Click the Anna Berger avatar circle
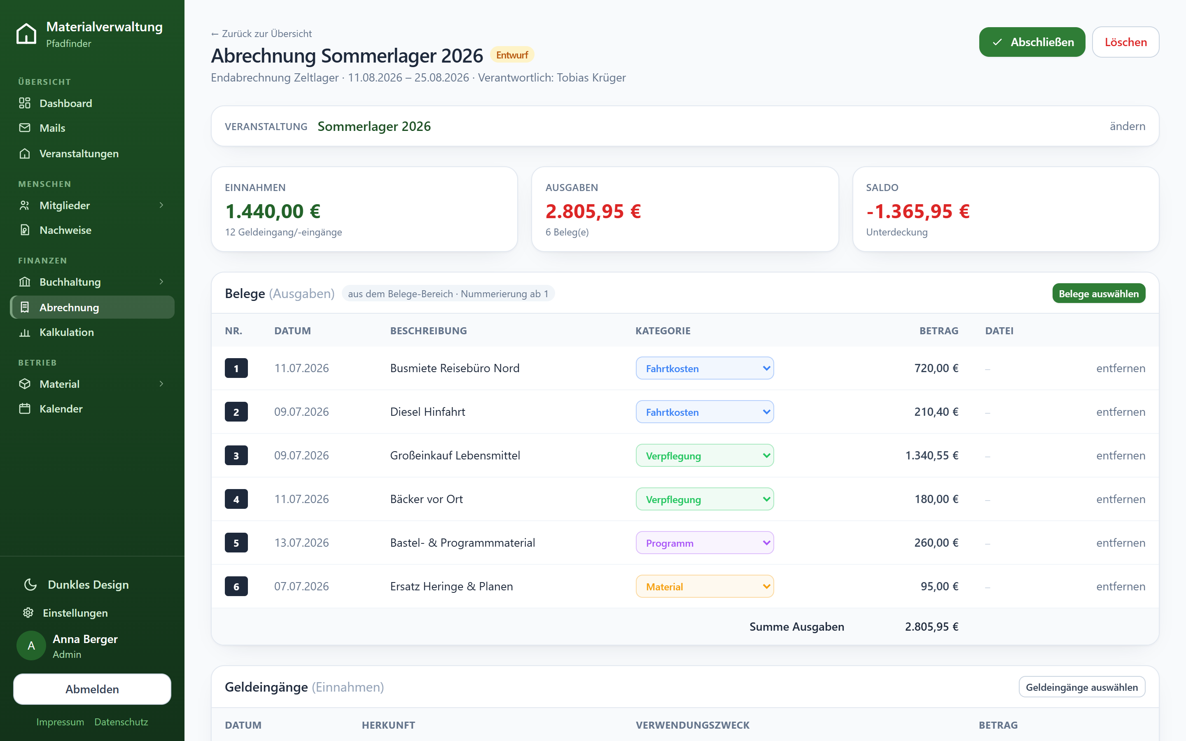 coord(31,645)
